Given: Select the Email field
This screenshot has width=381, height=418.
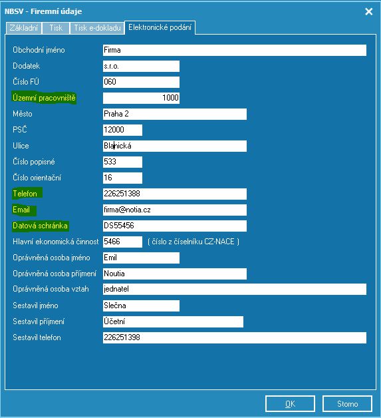Looking at the screenshot, I should pyautogui.click(x=175, y=210).
